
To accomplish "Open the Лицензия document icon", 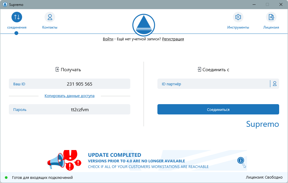I will coord(271,17).
